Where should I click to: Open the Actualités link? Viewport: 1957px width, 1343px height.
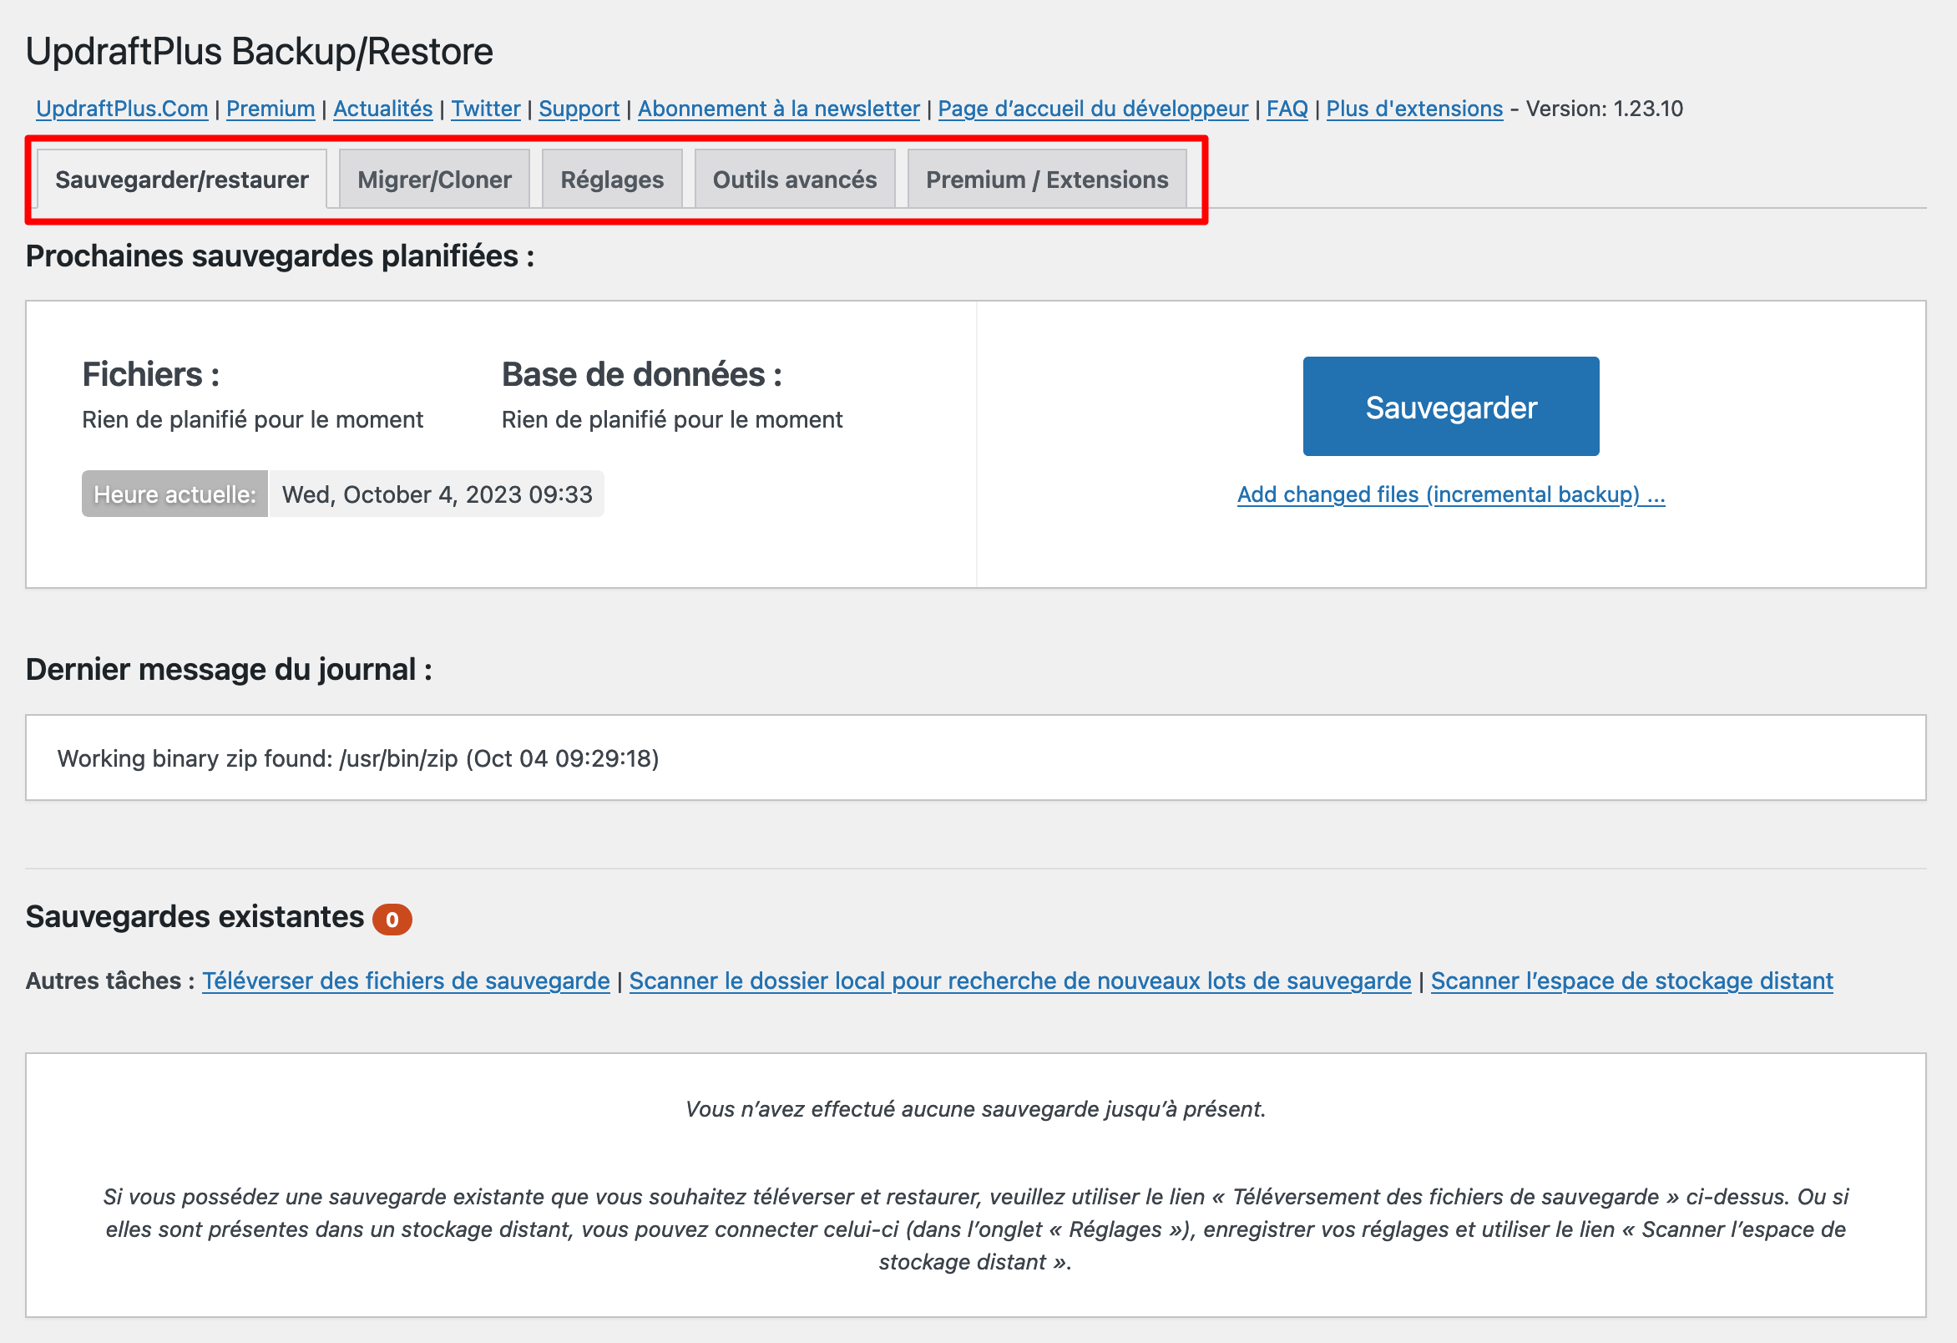(382, 109)
